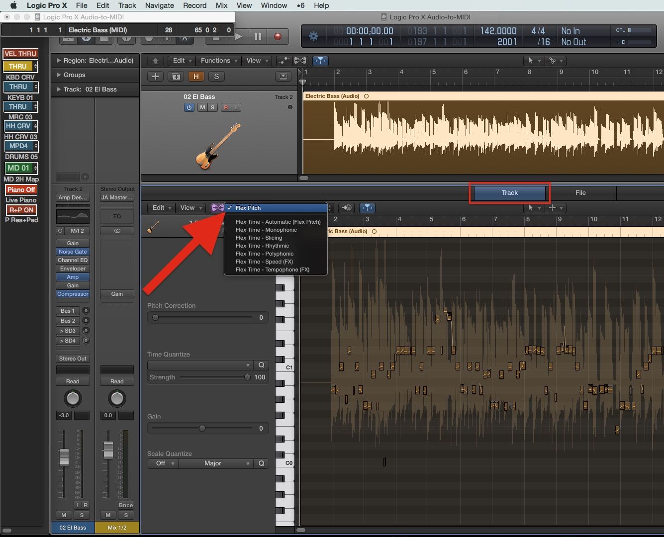This screenshot has height=537, width=664.
Task: Open crosshair command-click tool menu in editor
Action: coord(555,208)
